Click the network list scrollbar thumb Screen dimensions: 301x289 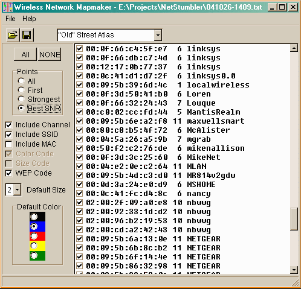(x=294, y=219)
